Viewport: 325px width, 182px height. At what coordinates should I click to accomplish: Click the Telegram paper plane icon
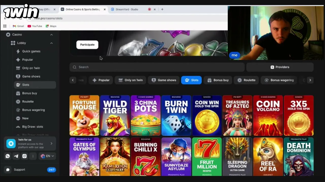(x=16, y=156)
